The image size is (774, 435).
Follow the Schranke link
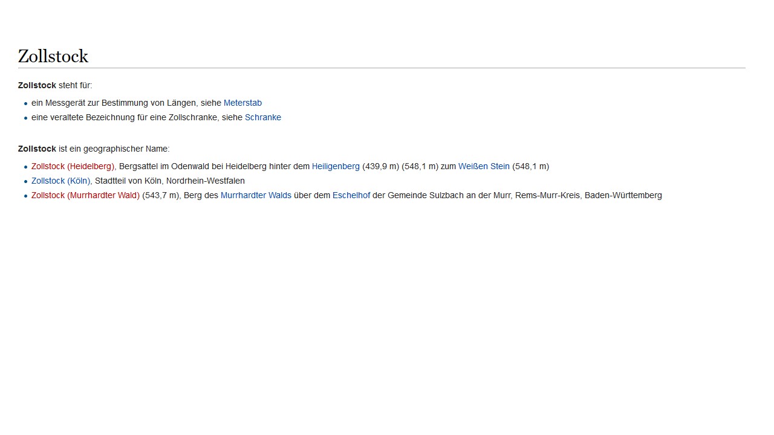tap(262, 117)
